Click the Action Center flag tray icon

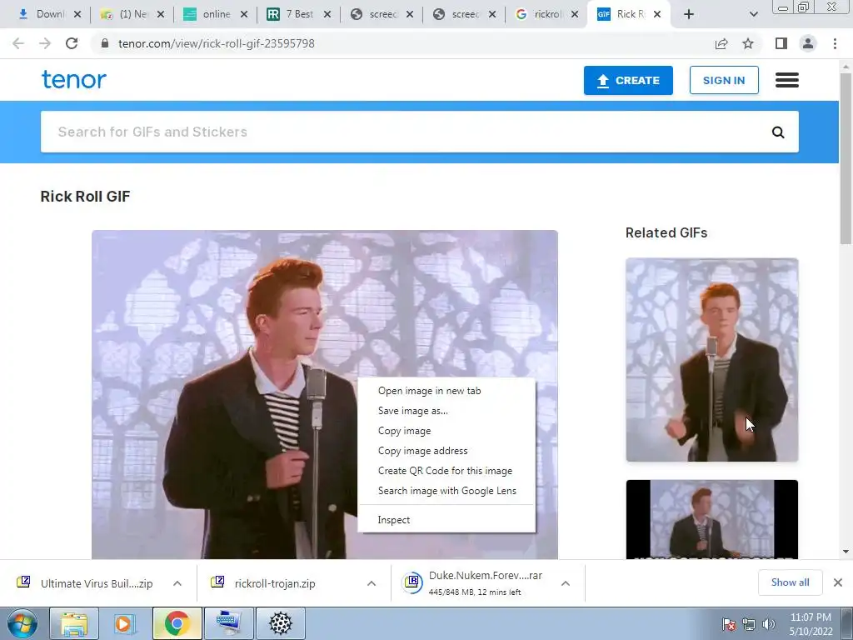pos(728,625)
